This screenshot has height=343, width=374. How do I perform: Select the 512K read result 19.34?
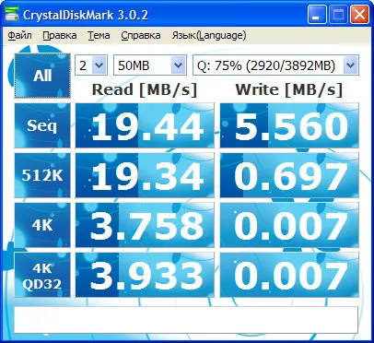[x=145, y=175]
